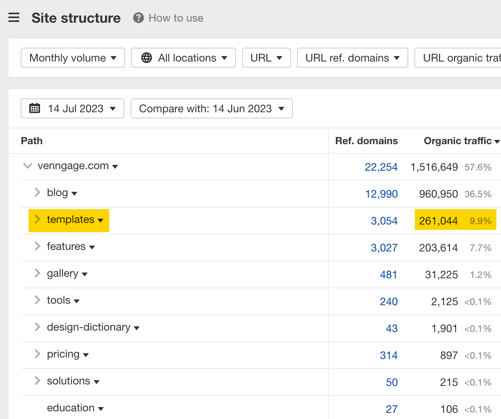Select the Path column header
This screenshot has width=501, height=419.
32,141
